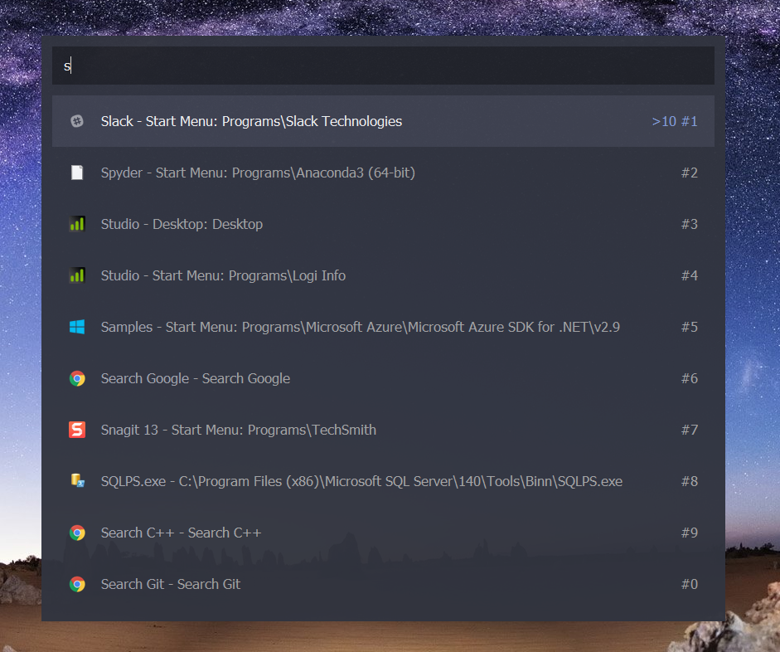This screenshot has width=780, height=652.
Task: Click the #7 hotkey label on Snagit row
Action: click(690, 430)
